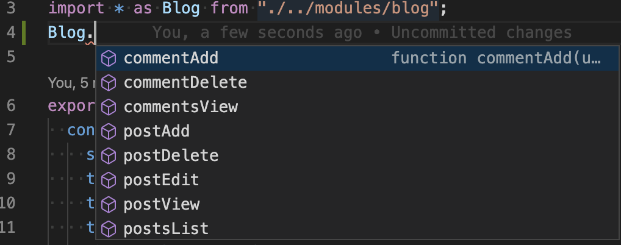Click the cube icon beside commentsView
The height and width of the screenshot is (245, 621).
pyautogui.click(x=109, y=107)
